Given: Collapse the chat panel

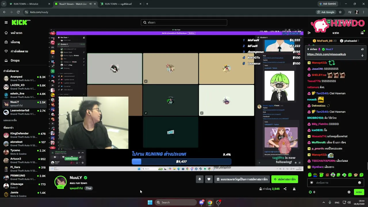Looking at the screenshot, I should tap(309, 33).
